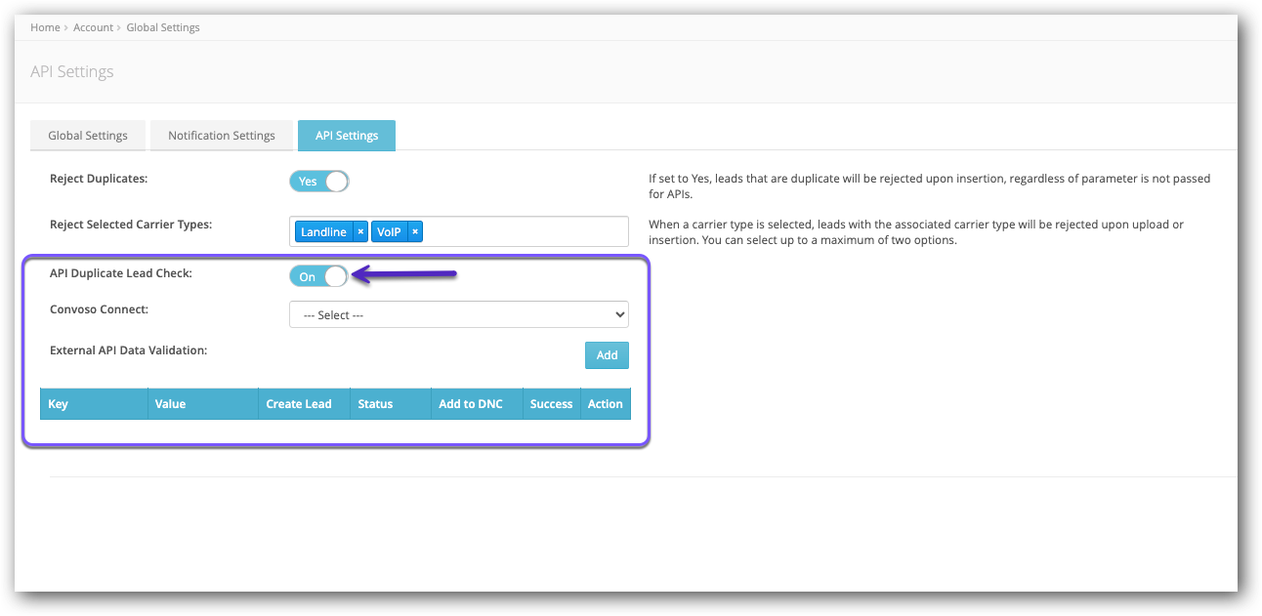1262x616 pixels.
Task: Remove the VoIP carrier type tag
Action: click(414, 231)
